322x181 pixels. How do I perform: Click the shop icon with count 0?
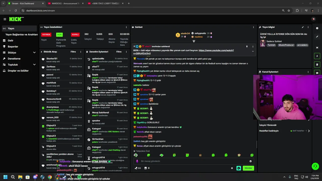[x=147, y=168]
